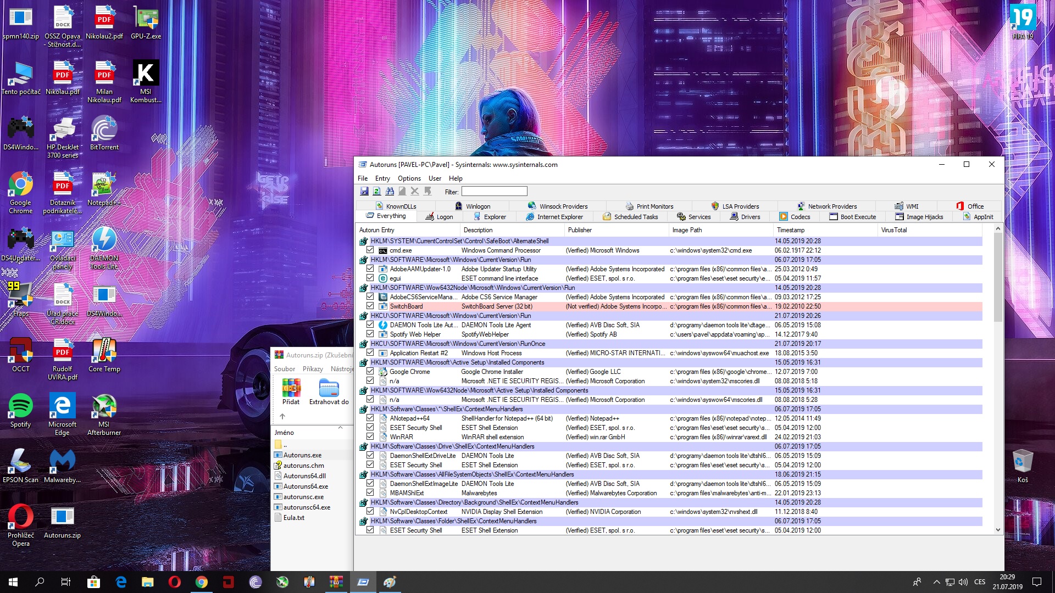Click the Save toolbar icon in Autoruns

coord(364,191)
